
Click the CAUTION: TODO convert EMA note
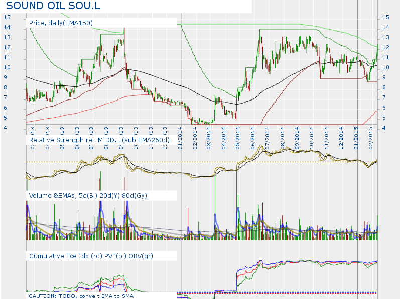[81, 296]
